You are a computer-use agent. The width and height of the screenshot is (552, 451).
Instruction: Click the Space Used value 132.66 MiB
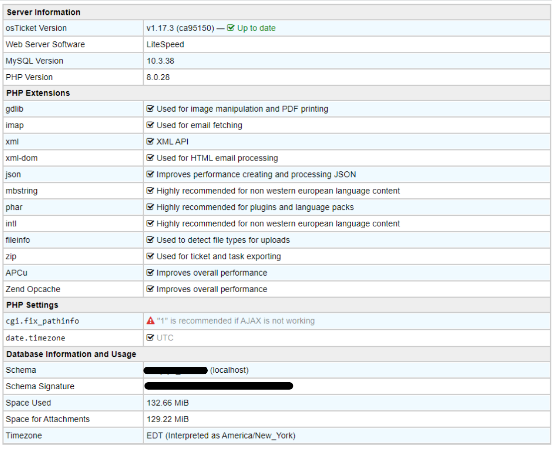pyautogui.click(x=167, y=403)
